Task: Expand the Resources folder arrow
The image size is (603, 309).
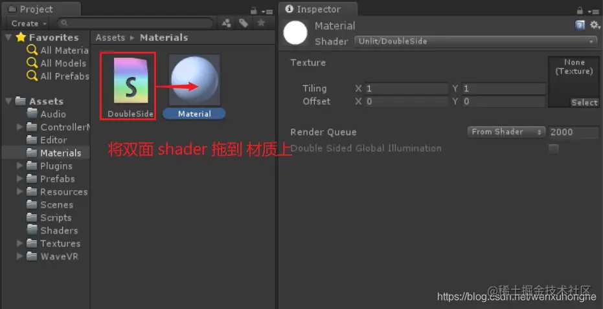Action: pos(20,192)
